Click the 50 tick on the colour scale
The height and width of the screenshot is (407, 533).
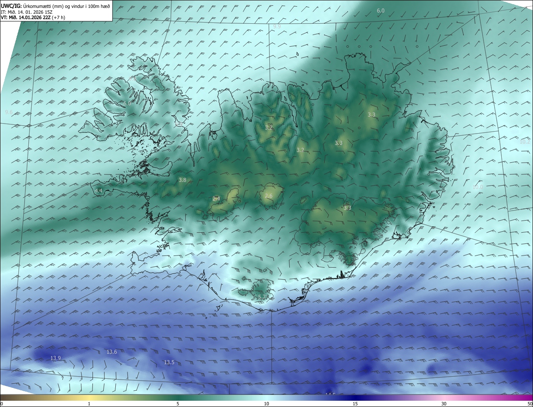coord(530,404)
